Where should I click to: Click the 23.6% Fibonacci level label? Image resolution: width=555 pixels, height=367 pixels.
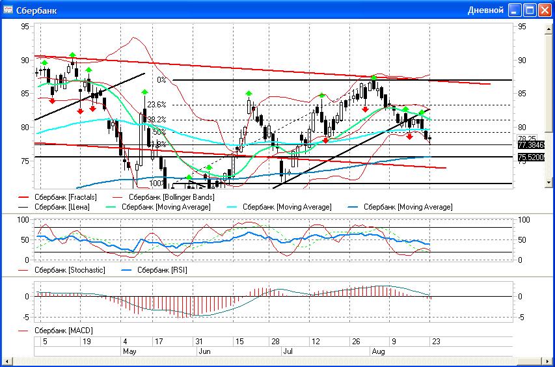pos(157,104)
